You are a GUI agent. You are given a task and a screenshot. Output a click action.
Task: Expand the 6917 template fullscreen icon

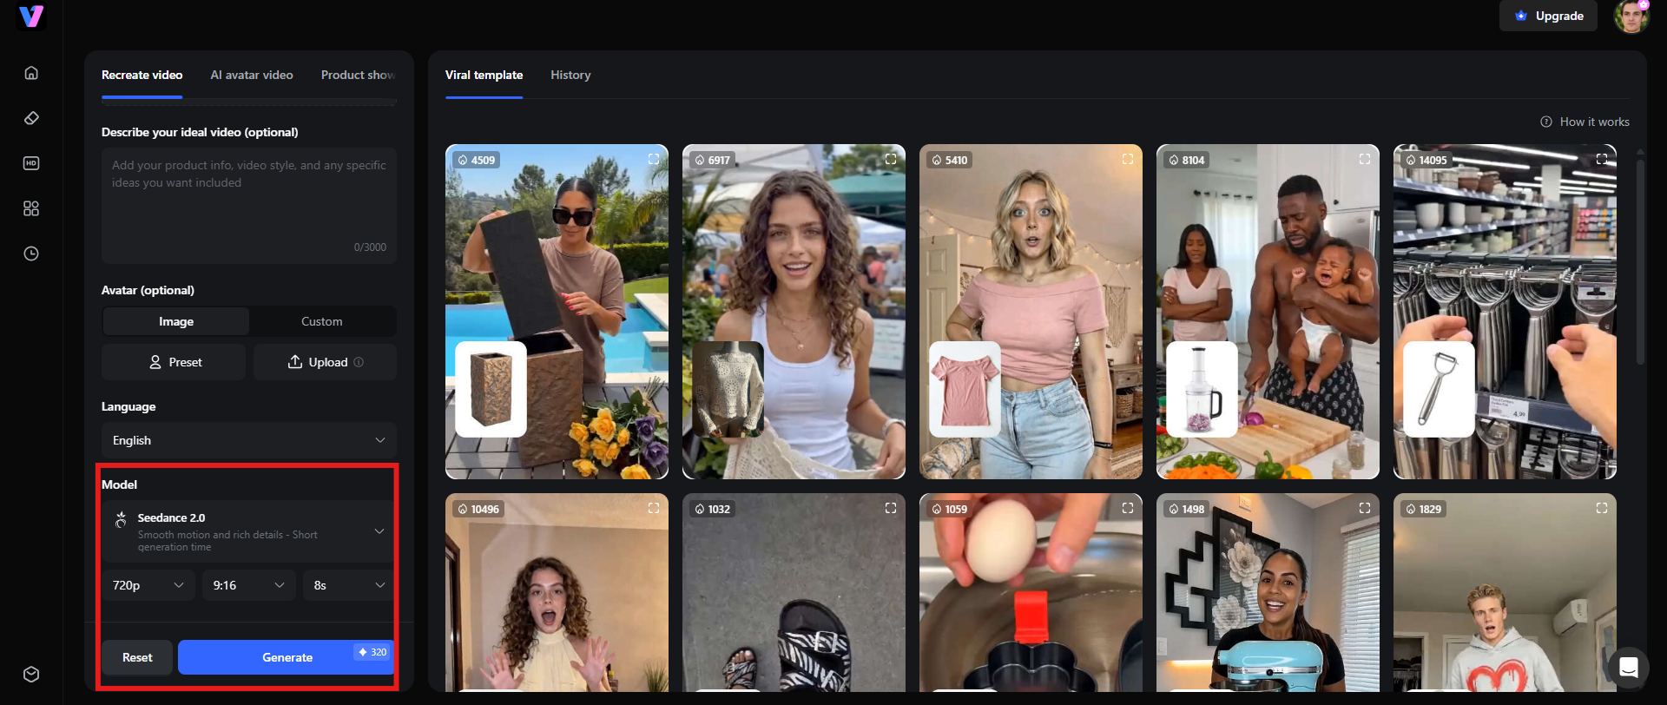pyautogui.click(x=891, y=159)
